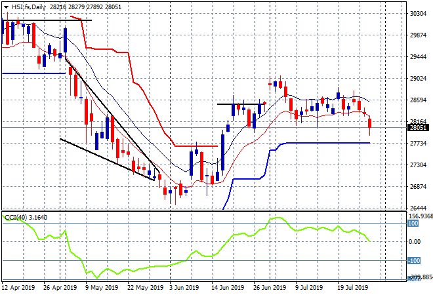Image resolution: width=433 pixels, height=295 pixels.
Task: Select the 19 Jul 2019 date label
Action: click(354, 287)
